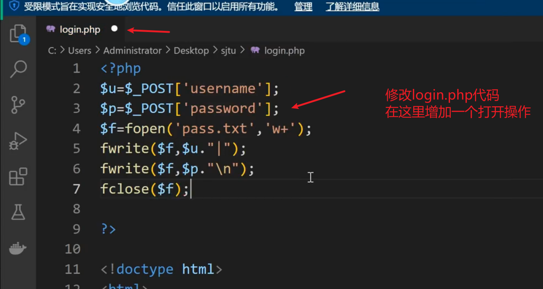Open the Run and Debug panel

click(18, 140)
